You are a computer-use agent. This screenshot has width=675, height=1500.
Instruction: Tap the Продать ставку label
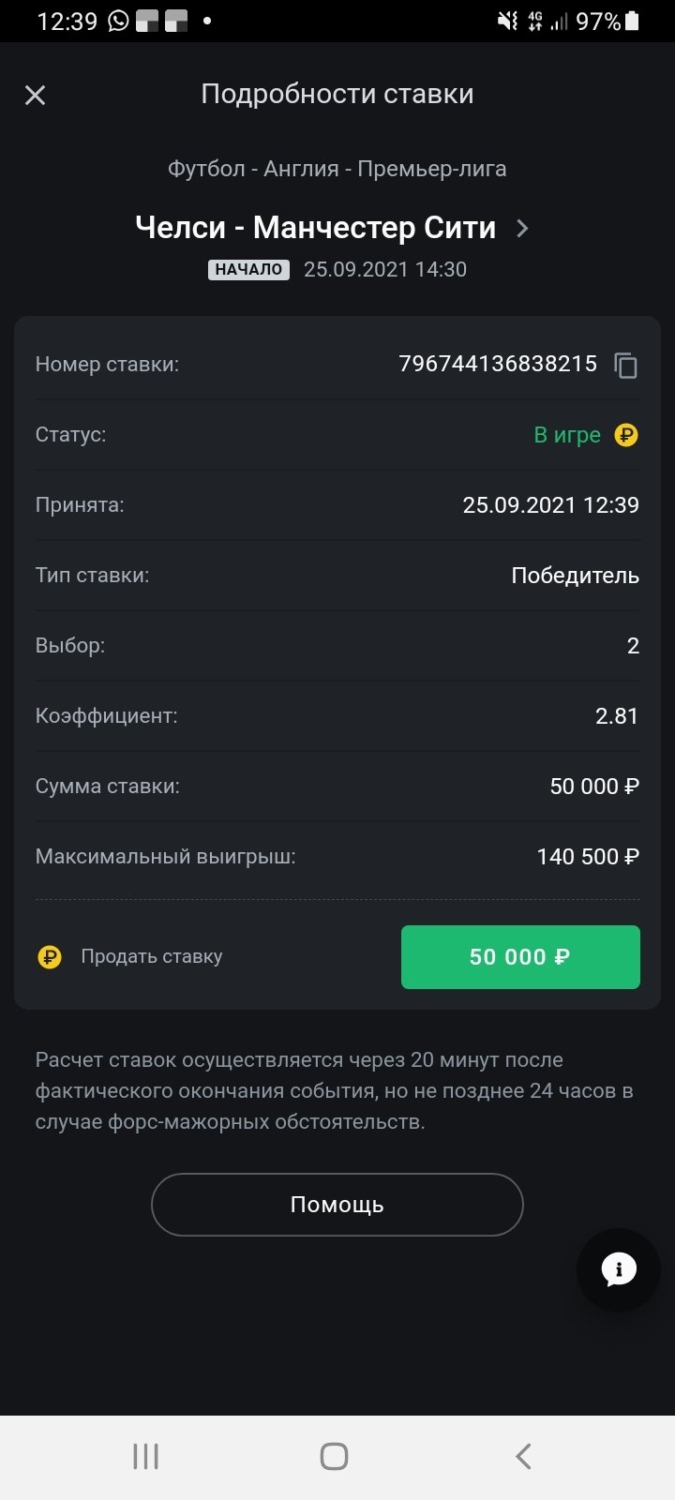tap(152, 957)
